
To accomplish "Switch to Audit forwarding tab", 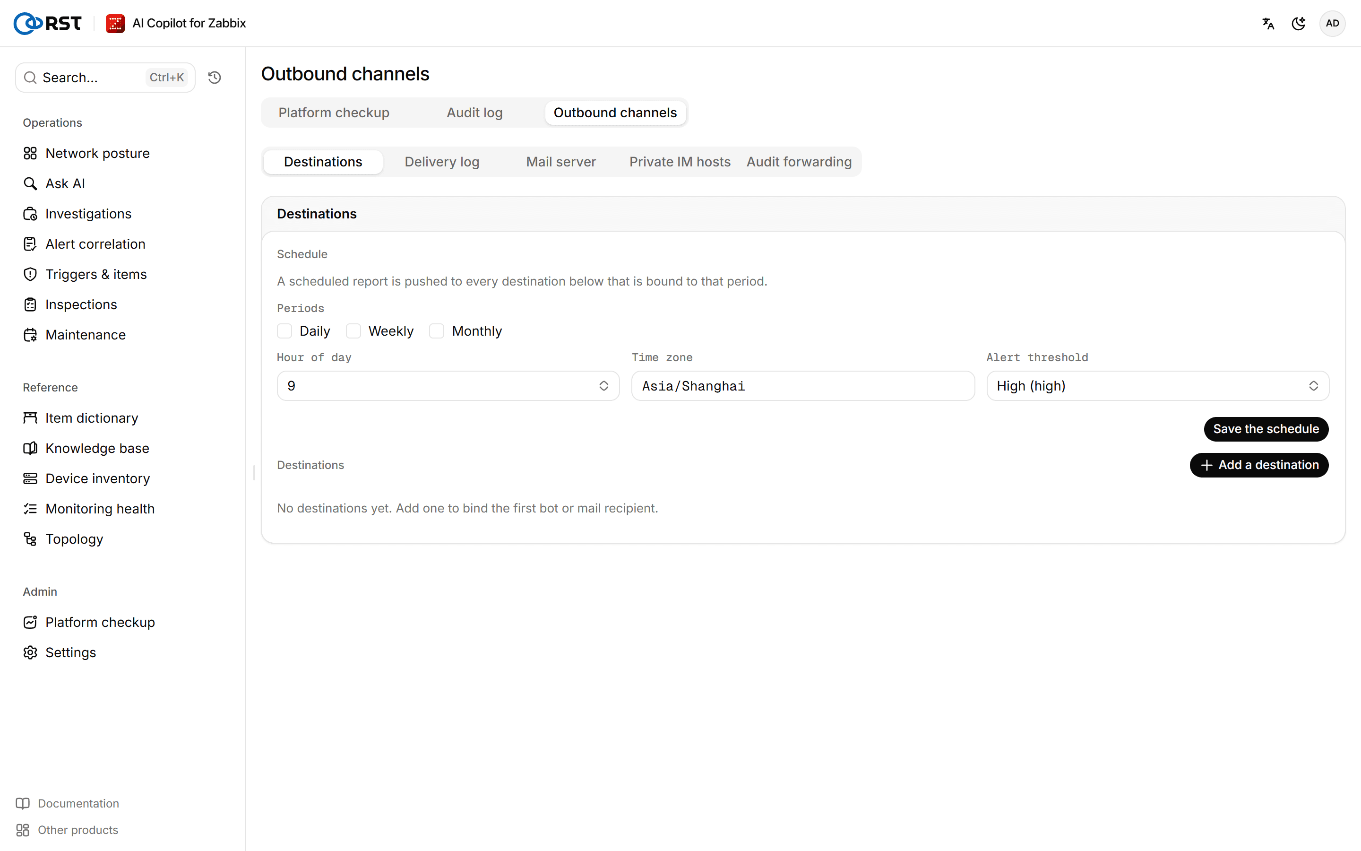I will point(799,162).
